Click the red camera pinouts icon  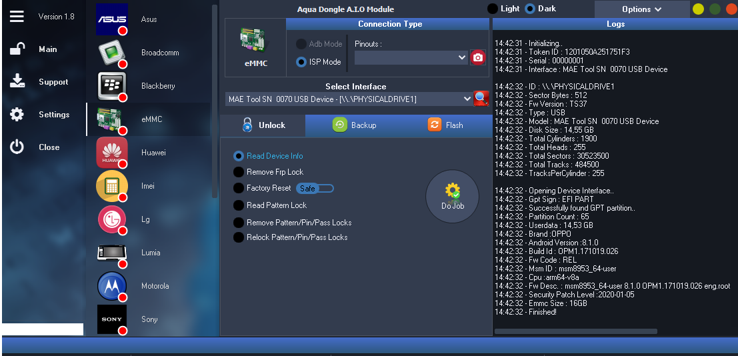pyautogui.click(x=478, y=57)
